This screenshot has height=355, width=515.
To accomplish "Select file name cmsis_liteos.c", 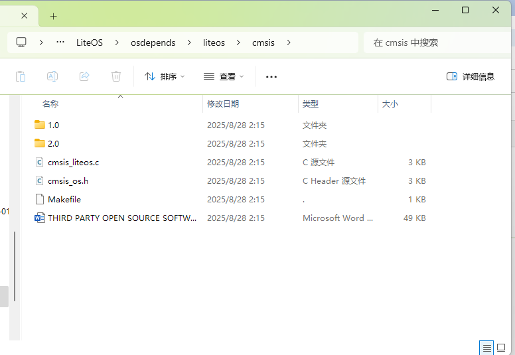I will 73,162.
